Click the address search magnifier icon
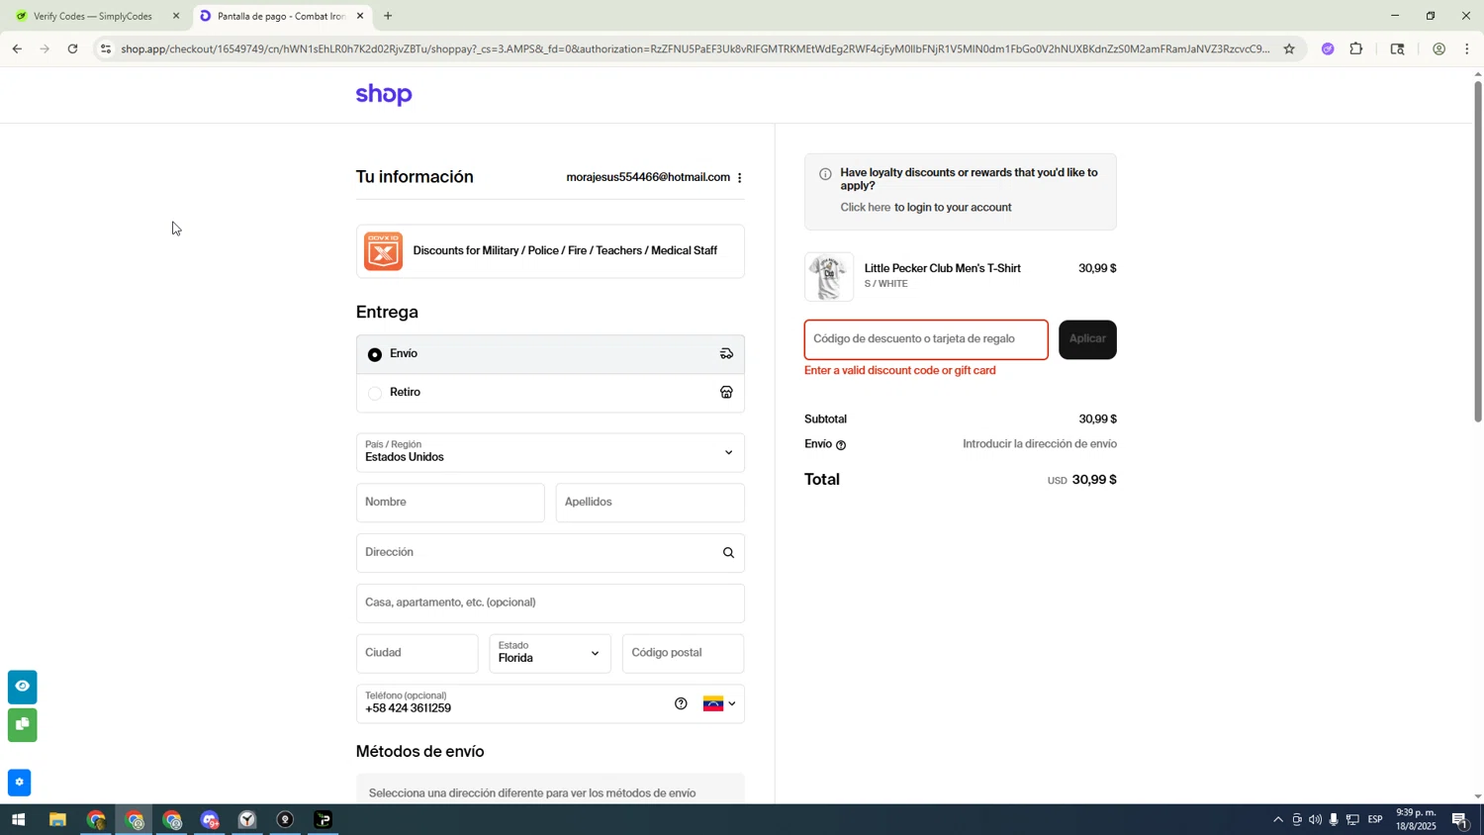This screenshot has height=835, width=1484. pyautogui.click(x=728, y=553)
